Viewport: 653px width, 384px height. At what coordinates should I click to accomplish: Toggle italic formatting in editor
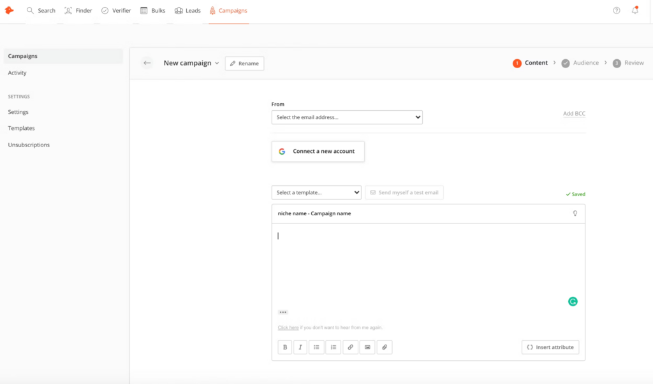click(x=300, y=347)
